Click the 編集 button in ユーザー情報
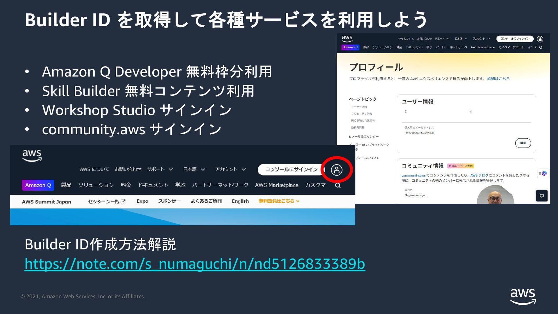558x314 pixels. 523,143
